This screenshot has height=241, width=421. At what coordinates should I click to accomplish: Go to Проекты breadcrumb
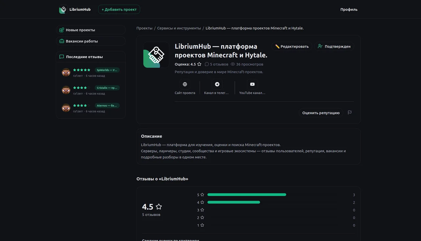144,28
